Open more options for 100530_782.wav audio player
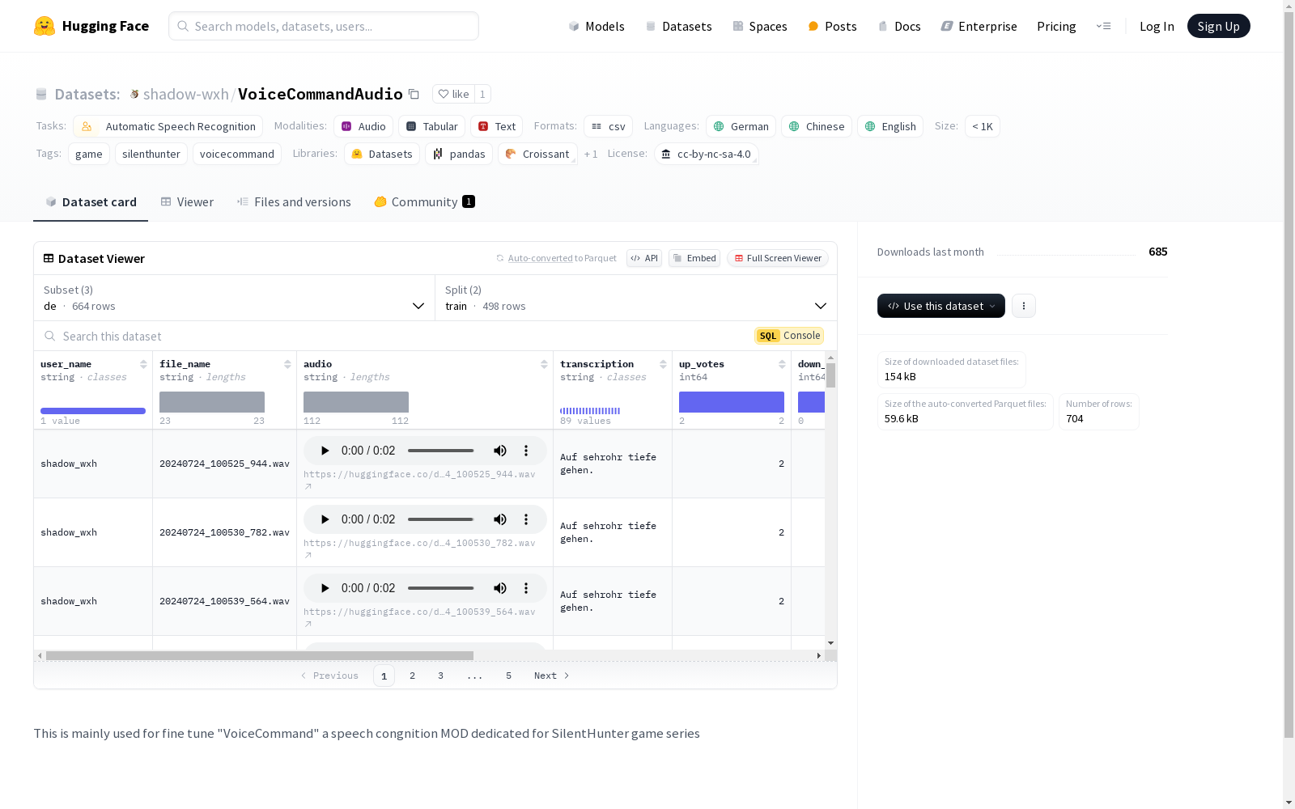Viewport: 1295px width, 809px height. [x=526, y=519]
